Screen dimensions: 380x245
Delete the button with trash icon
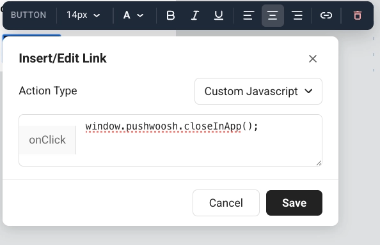coord(358,15)
